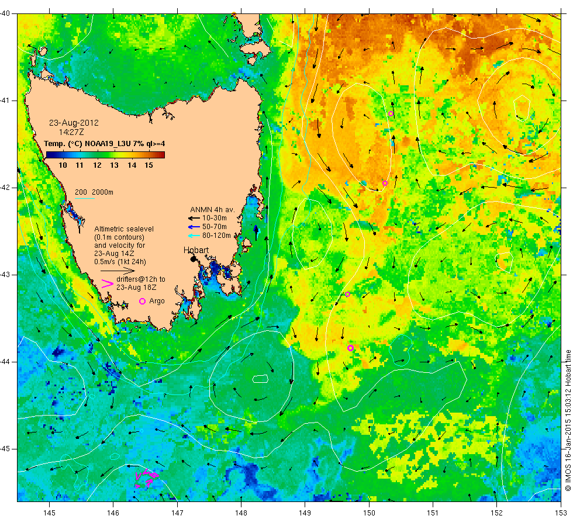Click the black Hobart location marker
The width and height of the screenshot is (573, 526).
click(x=194, y=259)
